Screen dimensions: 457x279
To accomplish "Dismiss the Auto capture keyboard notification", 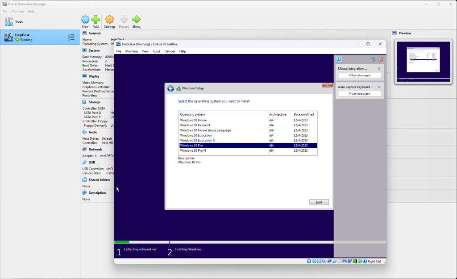I will point(379,87).
